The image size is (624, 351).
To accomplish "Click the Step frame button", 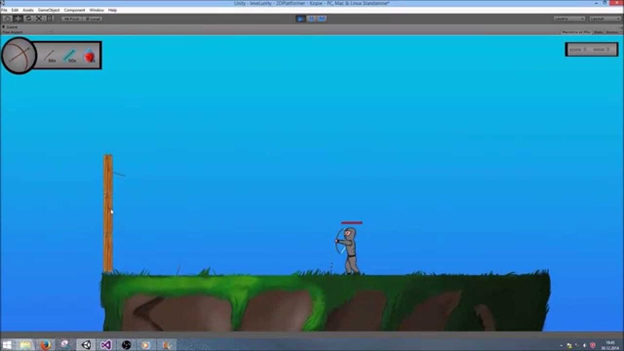I will (322, 18).
